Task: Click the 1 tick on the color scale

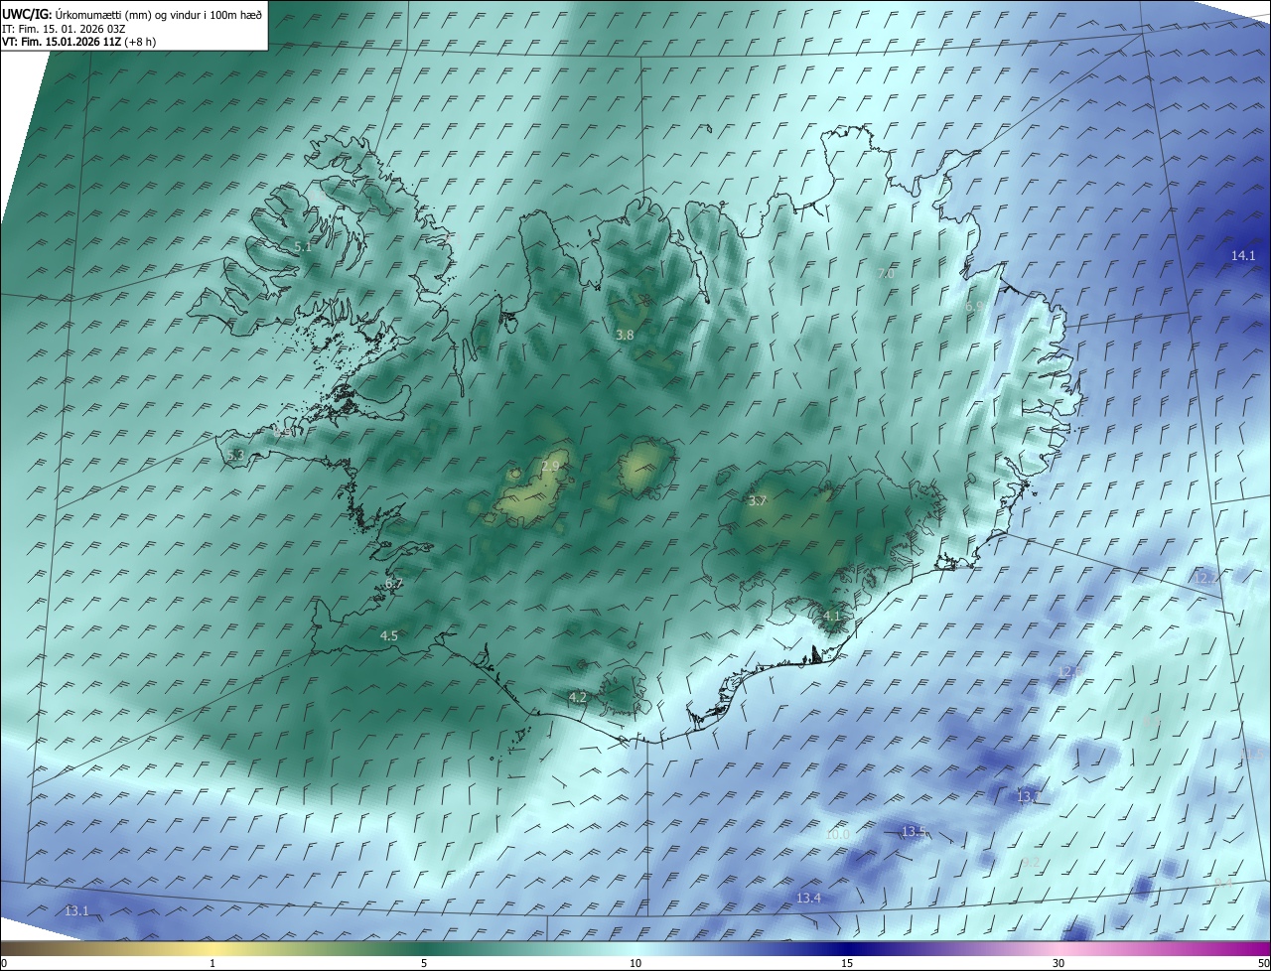Action: 212,963
